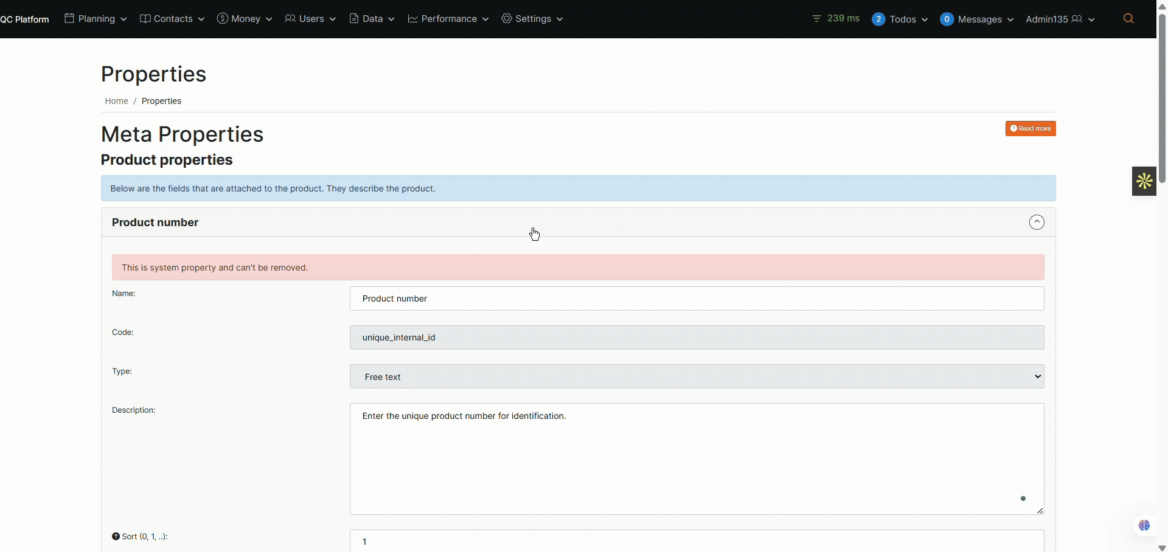The width and height of the screenshot is (1168, 552).
Task: Click the help icon next to Sort
Action: pyautogui.click(x=115, y=536)
